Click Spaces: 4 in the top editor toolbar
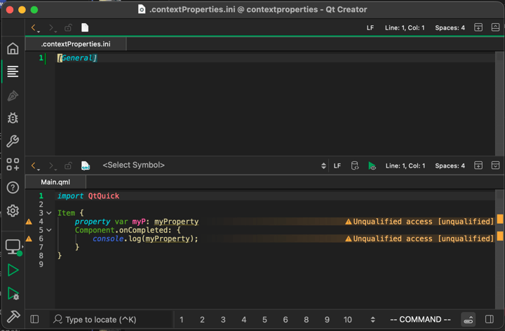 [x=450, y=28]
